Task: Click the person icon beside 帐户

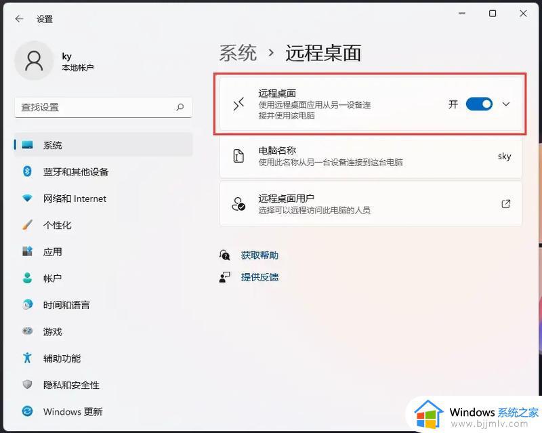Action: [x=27, y=278]
